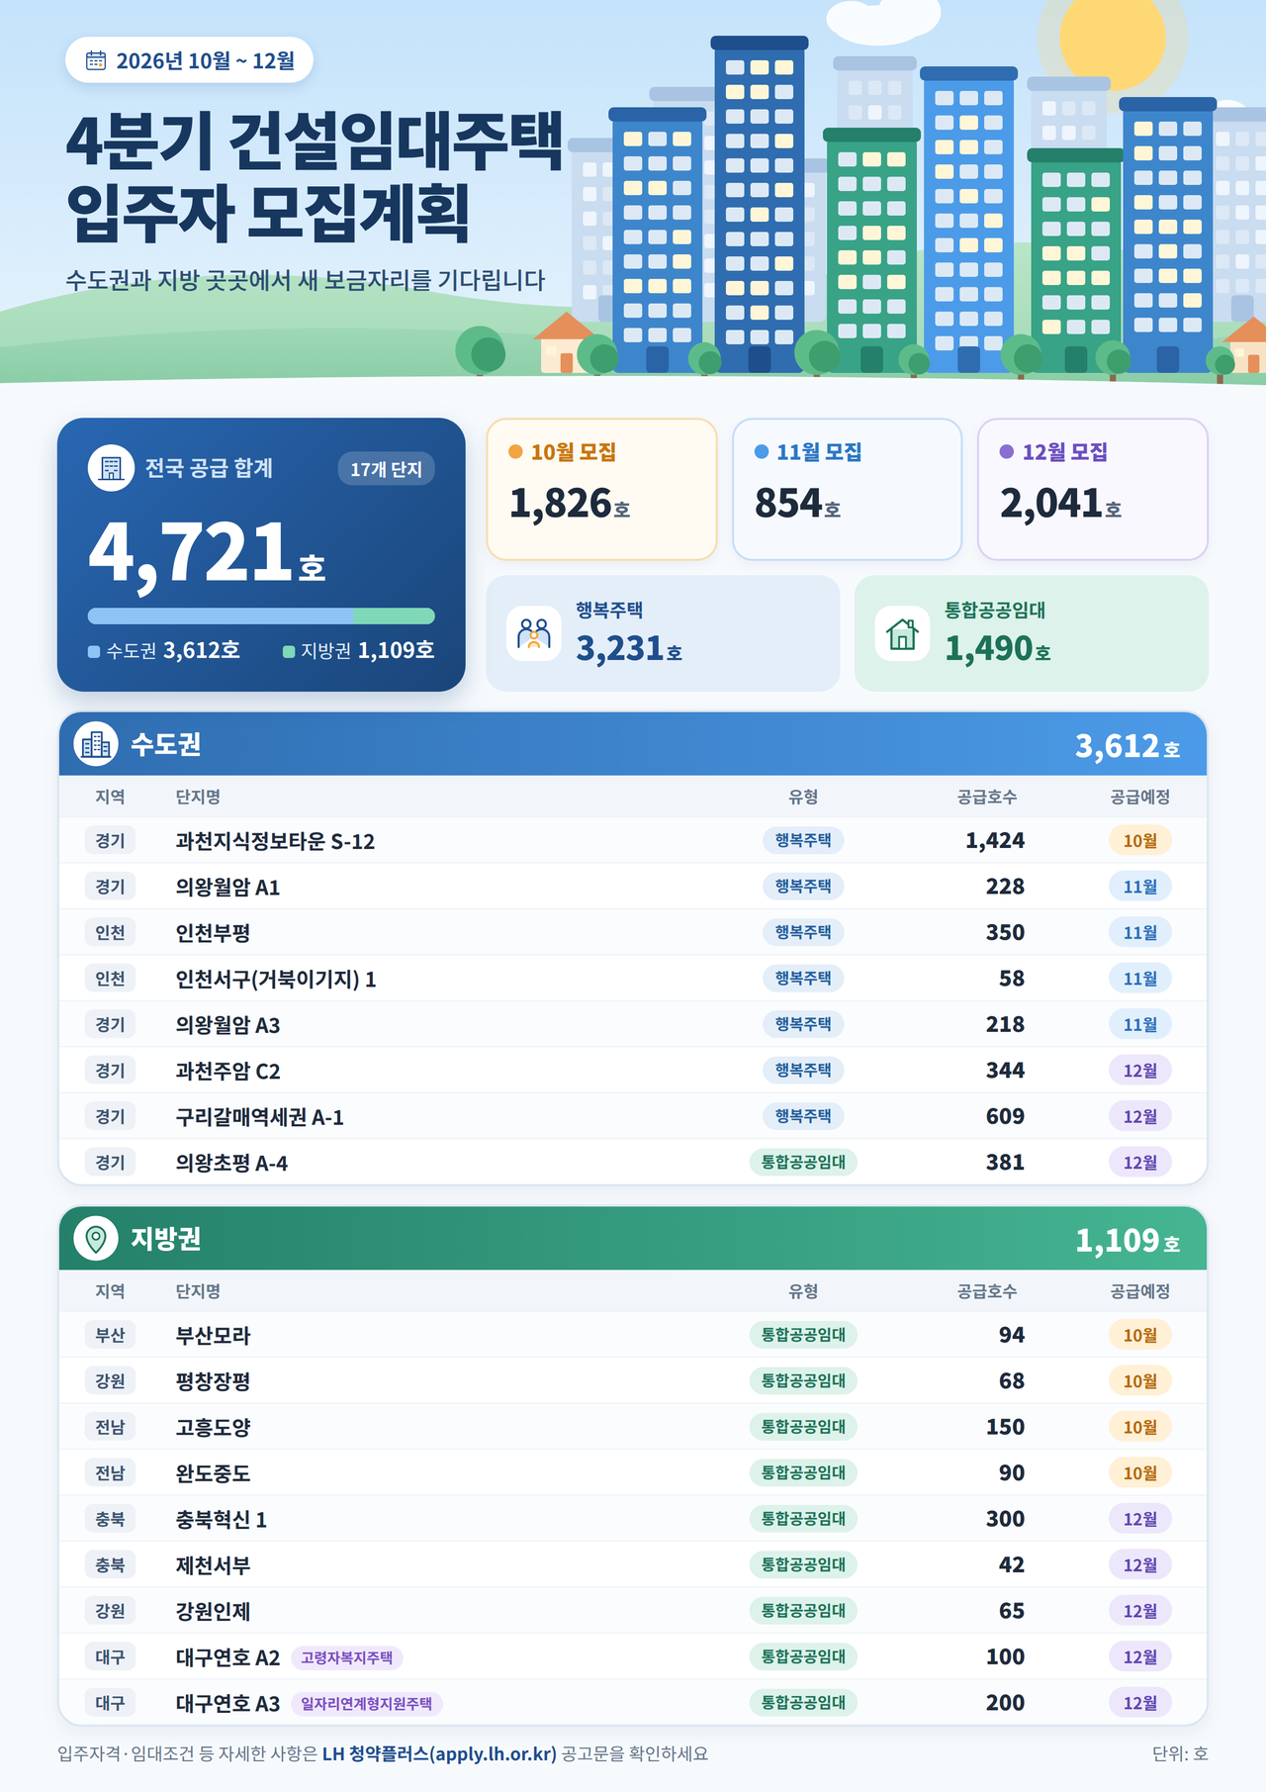Click the building icon next to 전국 공급 합계

coord(111,468)
